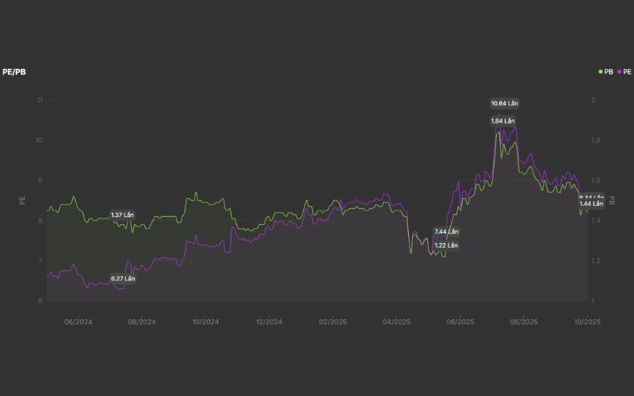This screenshot has height=396, width=634.
Task: Select the 1.22 Lần PB low label
Action: pos(446,246)
